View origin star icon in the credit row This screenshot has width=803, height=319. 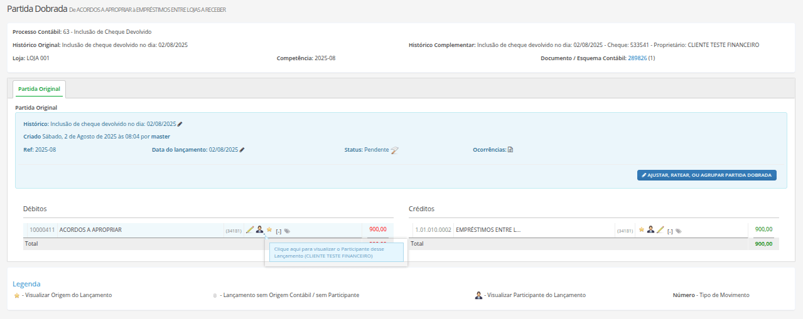(642, 230)
